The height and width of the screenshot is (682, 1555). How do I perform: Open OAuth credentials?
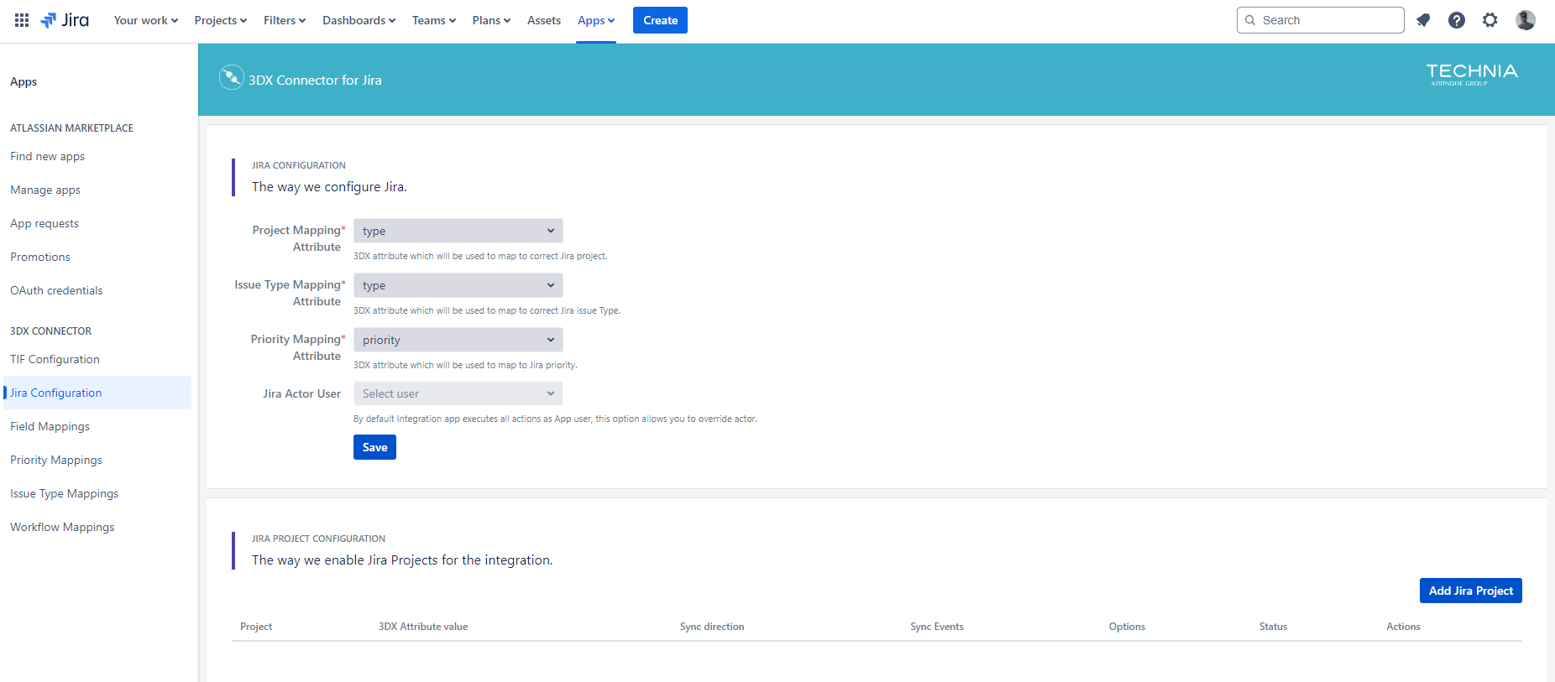(x=56, y=290)
